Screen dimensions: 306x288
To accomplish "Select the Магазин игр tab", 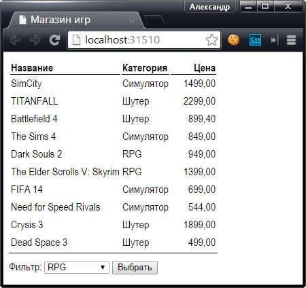I will point(76,20).
